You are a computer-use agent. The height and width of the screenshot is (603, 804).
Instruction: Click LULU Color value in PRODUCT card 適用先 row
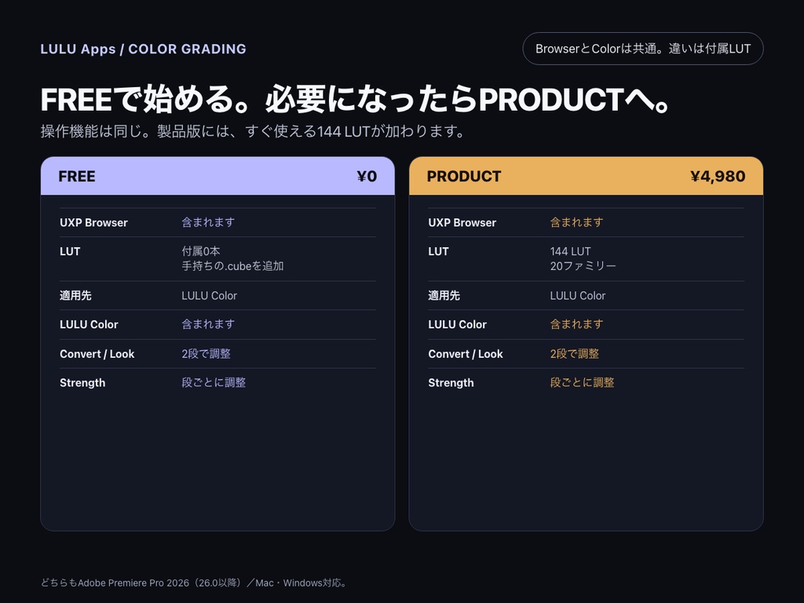[x=578, y=295]
